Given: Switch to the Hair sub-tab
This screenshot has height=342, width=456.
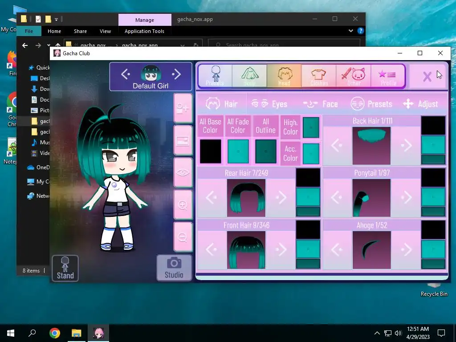Looking at the screenshot, I should 222,104.
